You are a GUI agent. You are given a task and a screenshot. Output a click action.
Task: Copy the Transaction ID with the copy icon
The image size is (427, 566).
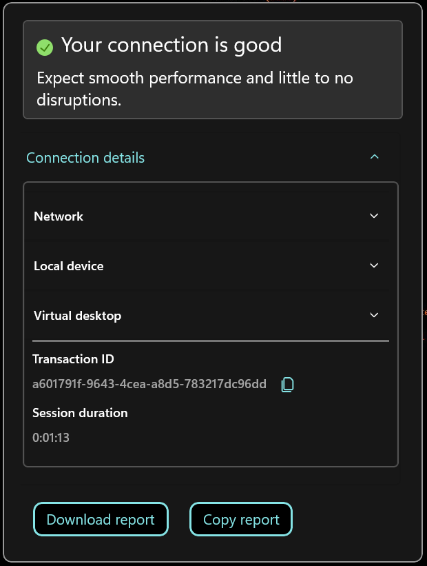(288, 385)
